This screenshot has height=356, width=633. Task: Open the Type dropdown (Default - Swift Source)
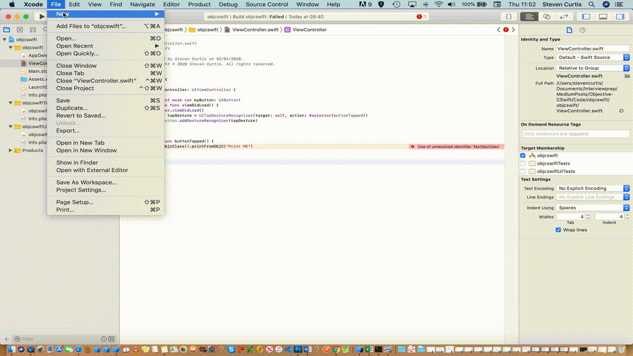click(593, 57)
